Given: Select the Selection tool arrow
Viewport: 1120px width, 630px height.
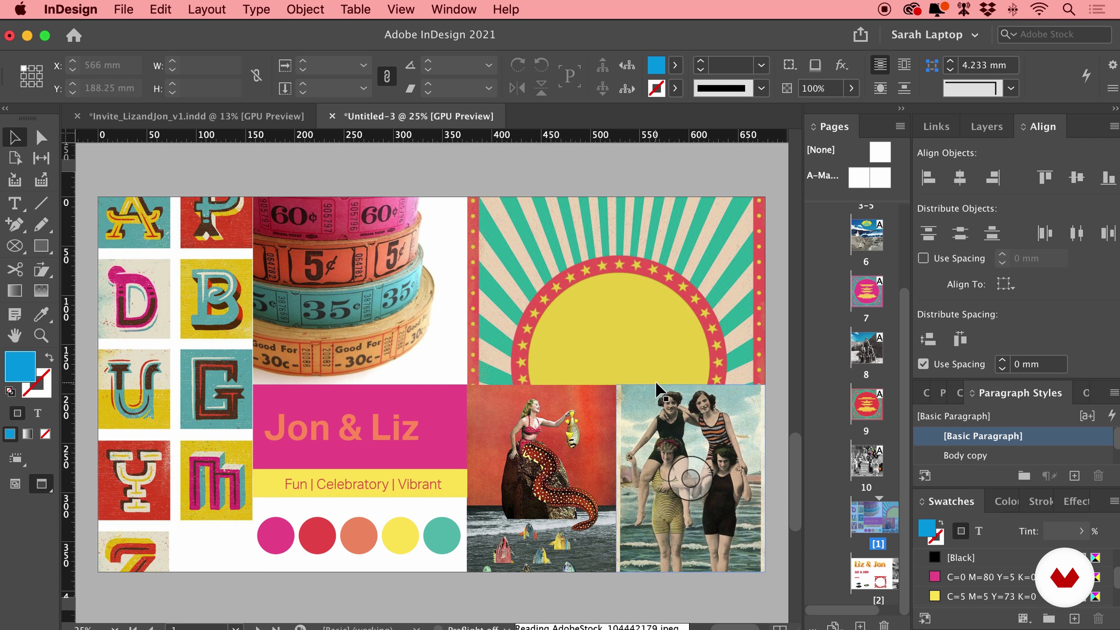Looking at the screenshot, I should click(15, 137).
